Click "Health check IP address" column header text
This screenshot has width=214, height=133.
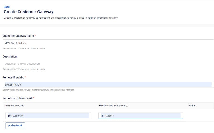[112, 106]
